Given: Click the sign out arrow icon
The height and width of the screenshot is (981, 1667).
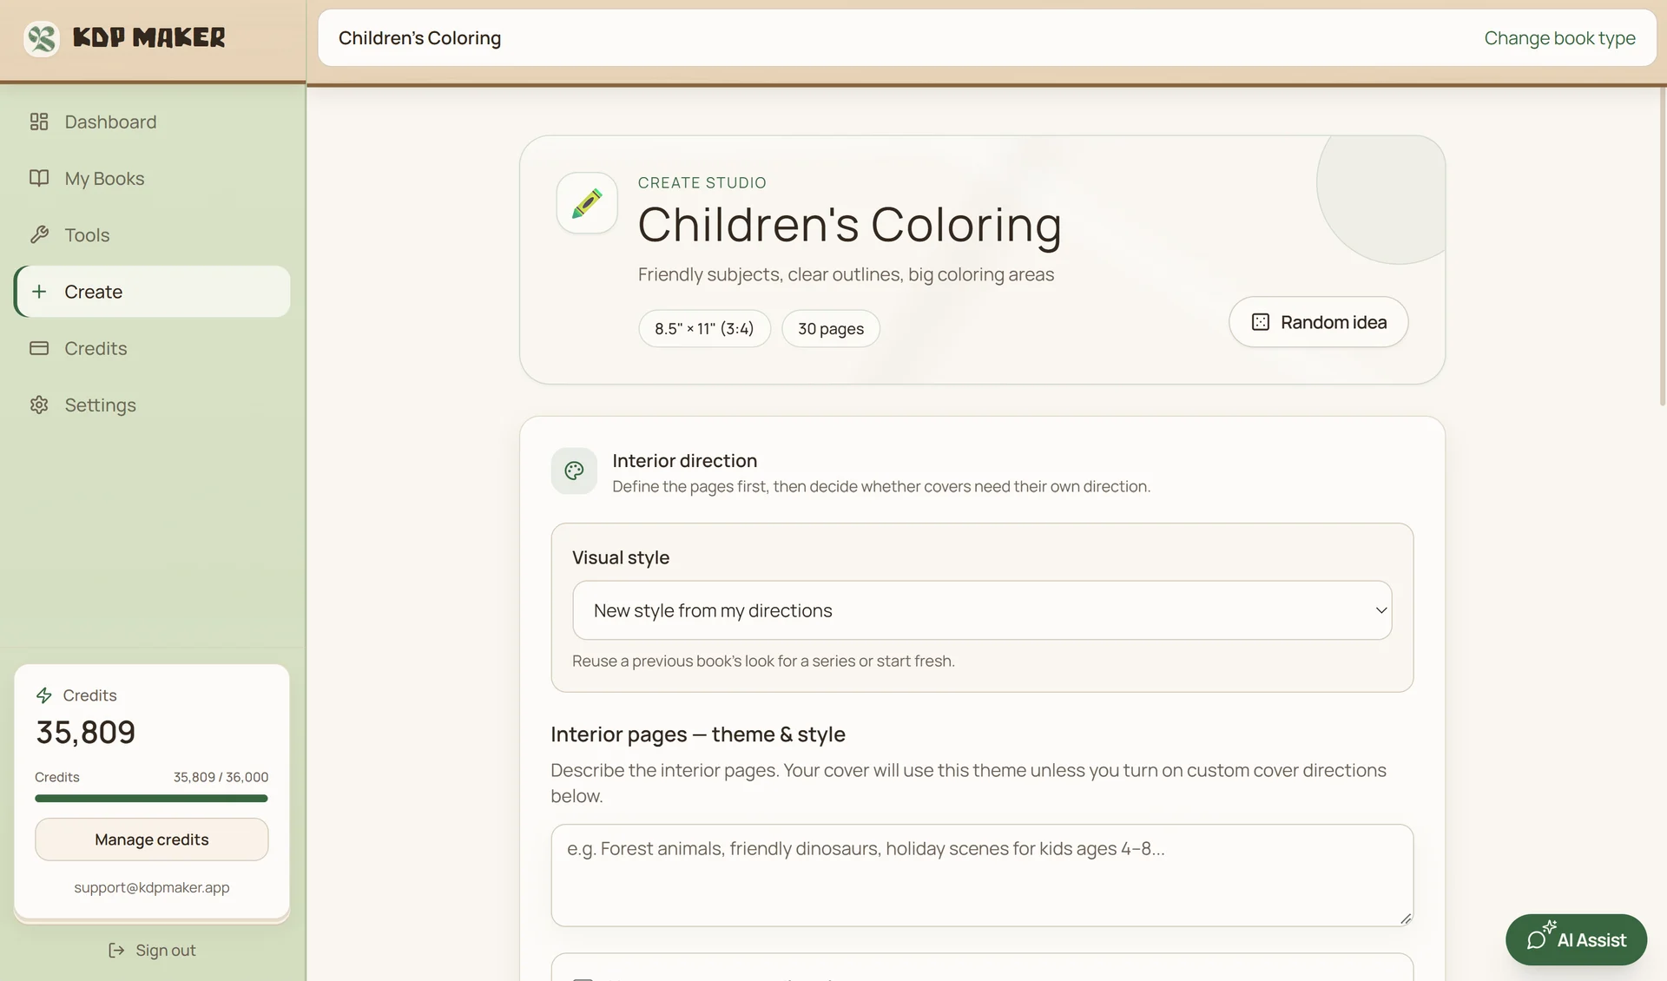Looking at the screenshot, I should (x=116, y=951).
